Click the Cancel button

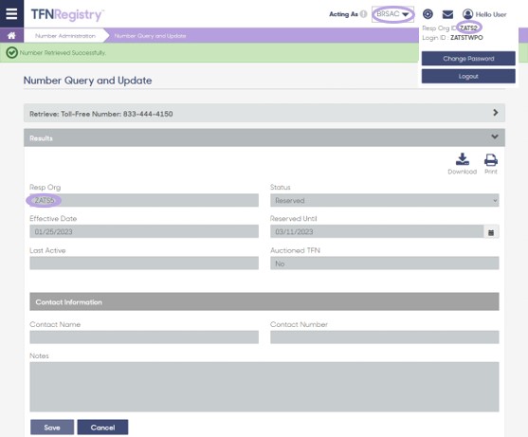pyautogui.click(x=102, y=428)
